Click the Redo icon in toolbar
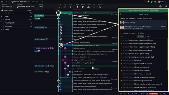 pyautogui.click(x=65, y=7)
